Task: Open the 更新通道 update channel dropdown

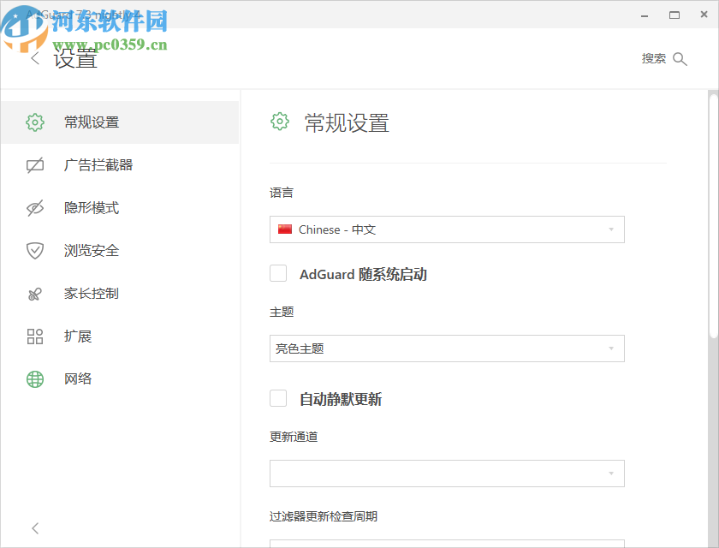Action: (x=447, y=473)
